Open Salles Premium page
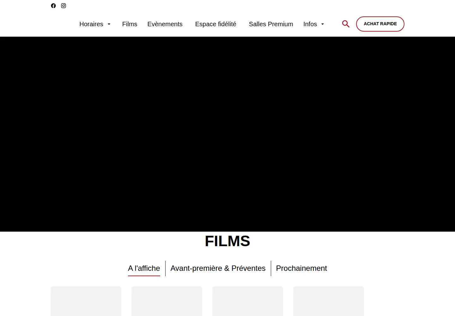The height and width of the screenshot is (316, 455). point(271,24)
